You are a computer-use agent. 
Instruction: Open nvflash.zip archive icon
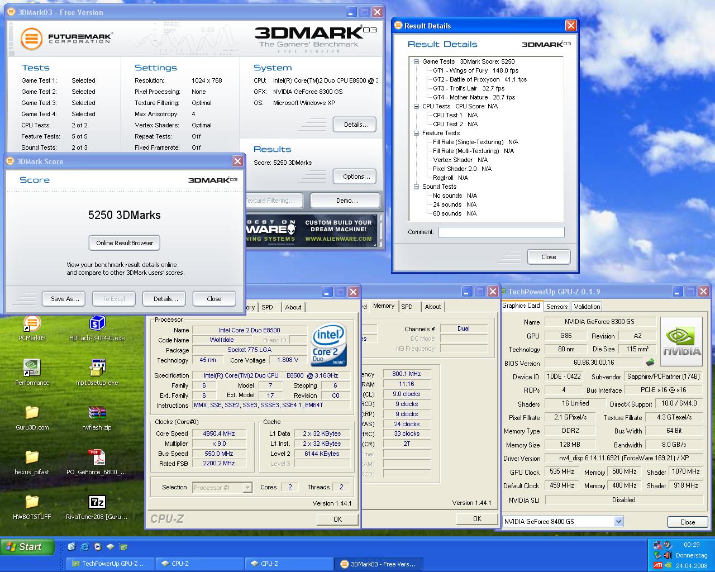coord(97,417)
